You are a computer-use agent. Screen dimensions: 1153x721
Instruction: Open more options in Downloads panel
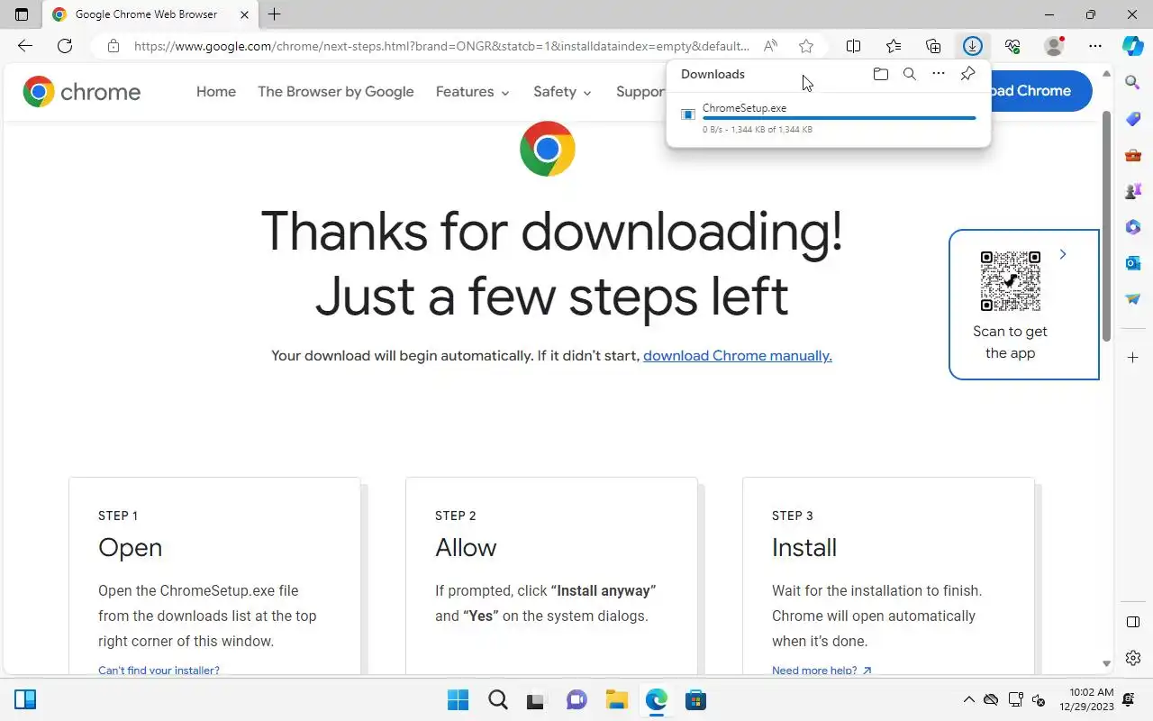click(x=939, y=74)
